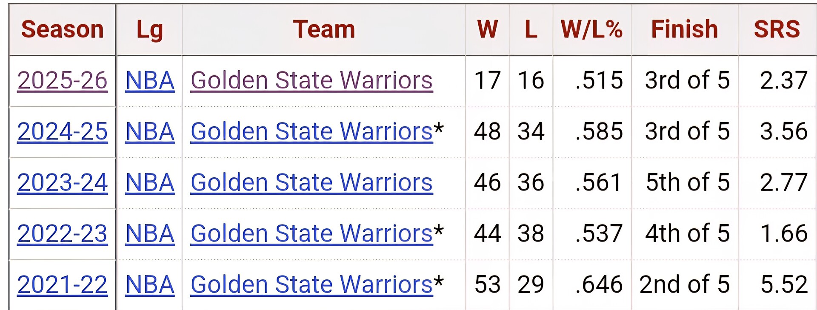This screenshot has height=310, width=817.
Task: Sort table by W/L% column header
Action: pyautogui.click(x=591, y=29)
